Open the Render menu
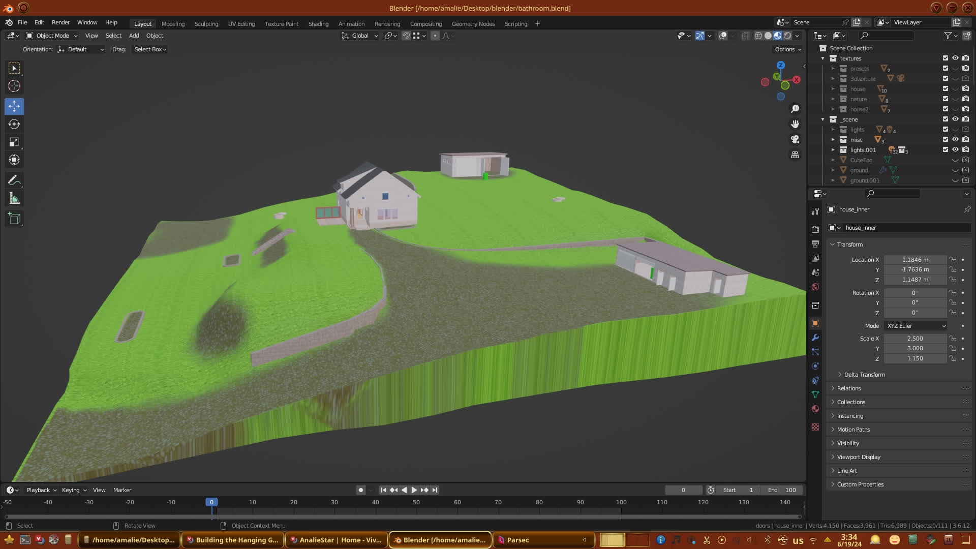Screen dimensions: 976x549 click(x=60, y=22)
